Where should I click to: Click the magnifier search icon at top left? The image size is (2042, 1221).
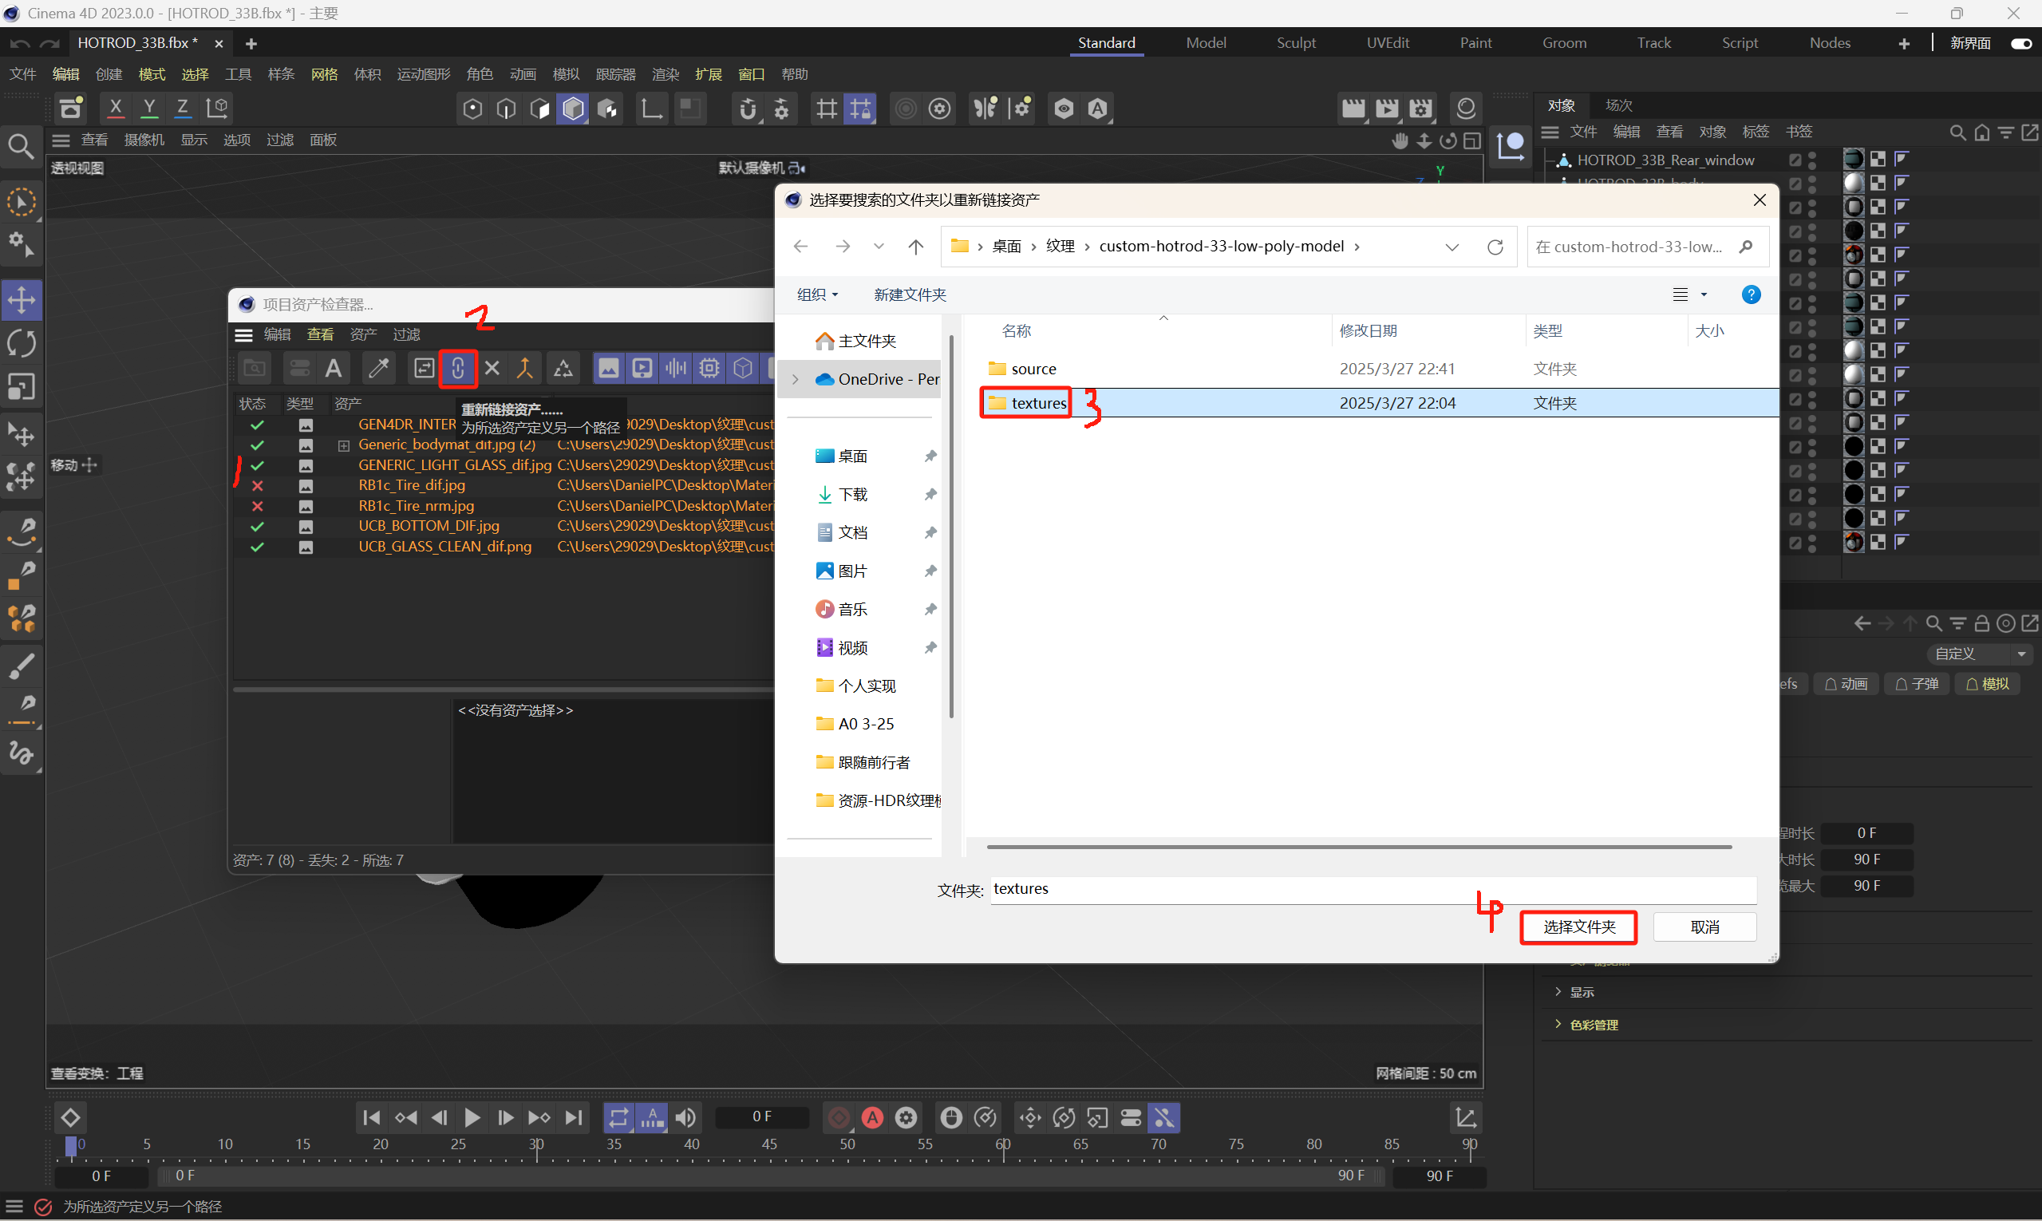pyautogui.click(x=20, y=147)
